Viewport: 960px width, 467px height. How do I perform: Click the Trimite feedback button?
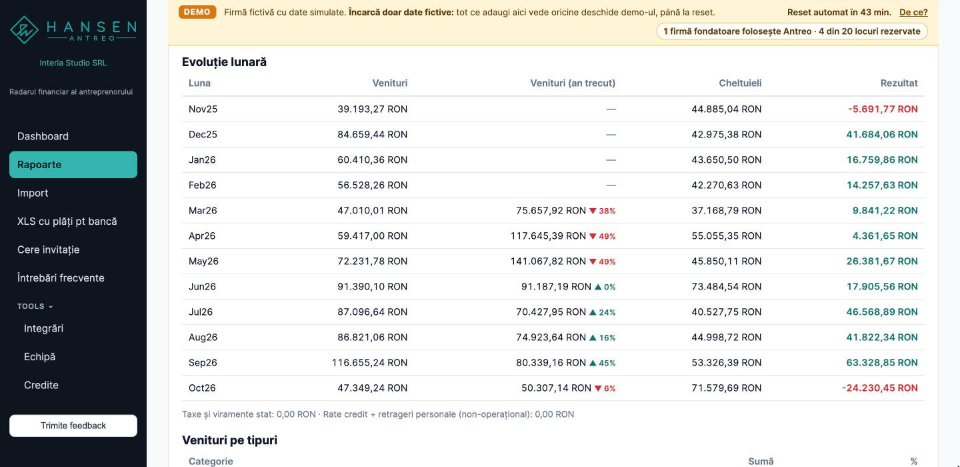click(x=73, y=426)
